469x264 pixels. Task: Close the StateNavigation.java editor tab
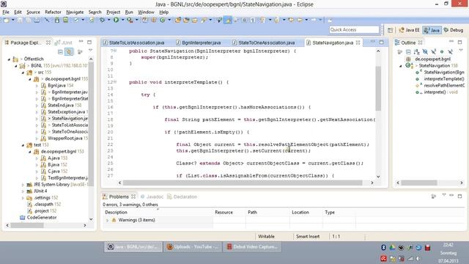point(358,43)
